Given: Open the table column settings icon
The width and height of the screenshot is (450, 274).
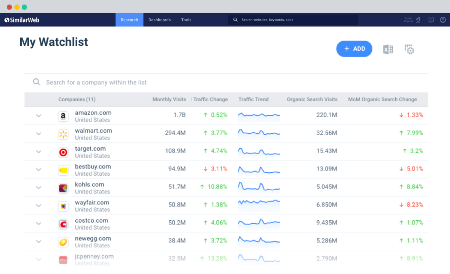Looking at the screenshot, I should click(409, 49).
